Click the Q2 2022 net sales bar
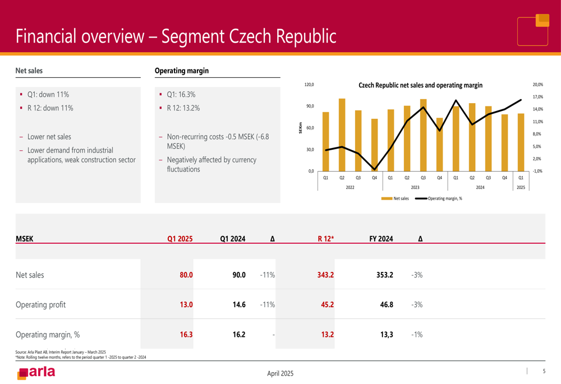Screen dimensions: 561x384 [x=342, y=135]
